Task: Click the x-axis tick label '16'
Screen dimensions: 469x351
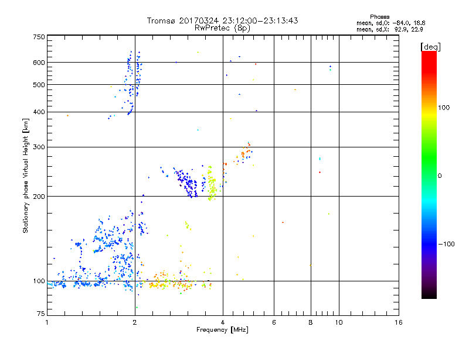Action: [399, 322]
